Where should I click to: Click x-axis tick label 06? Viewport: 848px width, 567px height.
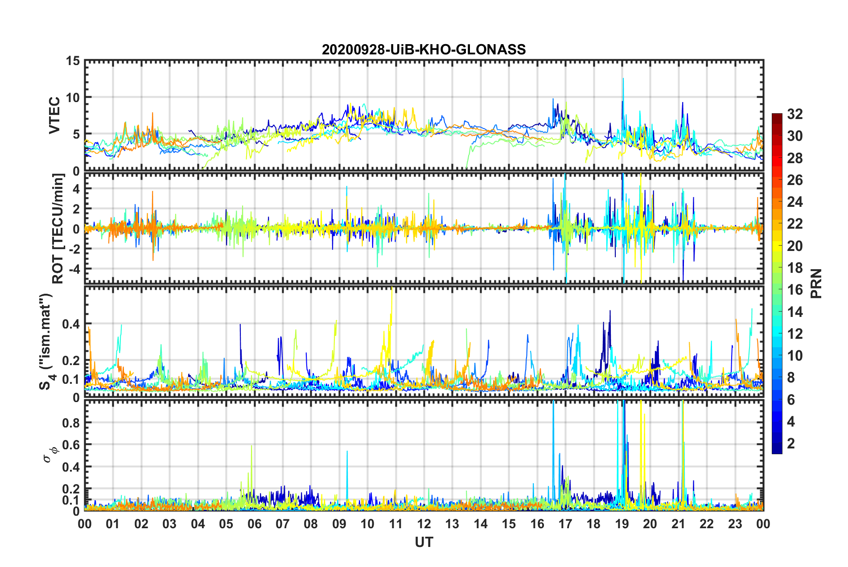[255, 524]
